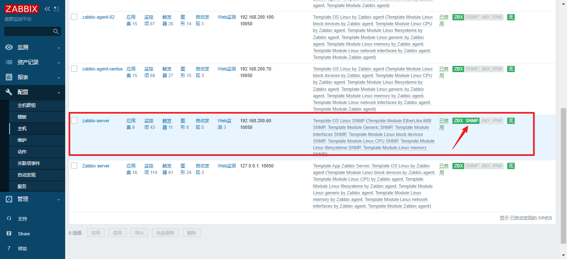The height and width of the screenshot is (259, 567).
Task: Click the list icon for 资产记录
Action: click(x=9, y=62)
